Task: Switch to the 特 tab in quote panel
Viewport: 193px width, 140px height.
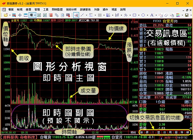Action: (x=182, y=132)
